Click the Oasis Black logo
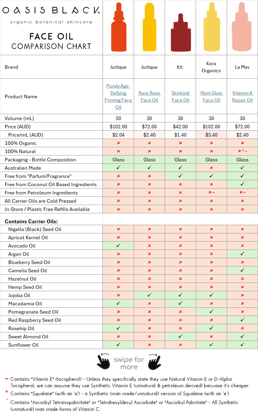Image resolution: width=258 pixels, height=413 pixels. (51, 14)
